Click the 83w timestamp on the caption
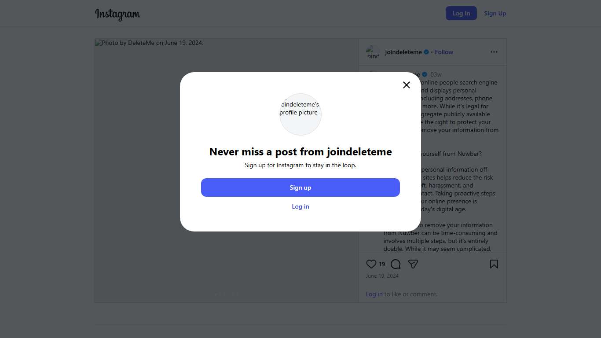 [x=436, y=74]
